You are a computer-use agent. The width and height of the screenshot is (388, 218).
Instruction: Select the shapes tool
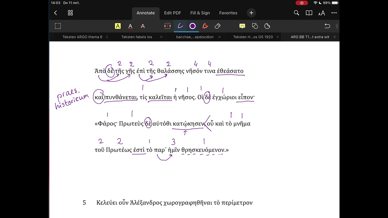tap(255, 26)
